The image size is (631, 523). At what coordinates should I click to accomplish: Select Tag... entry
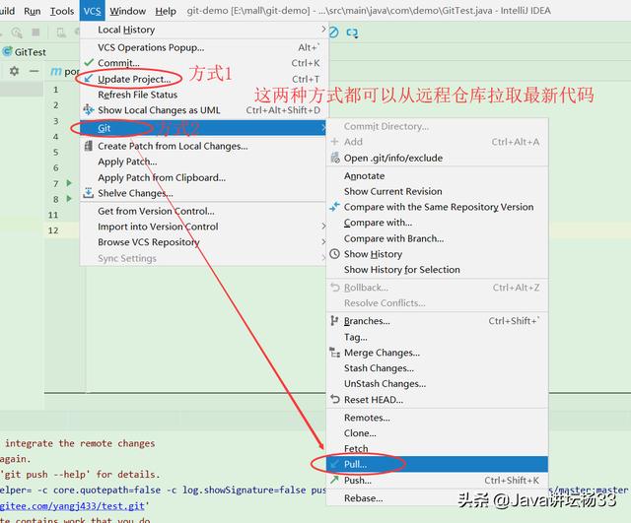point(437,337)
